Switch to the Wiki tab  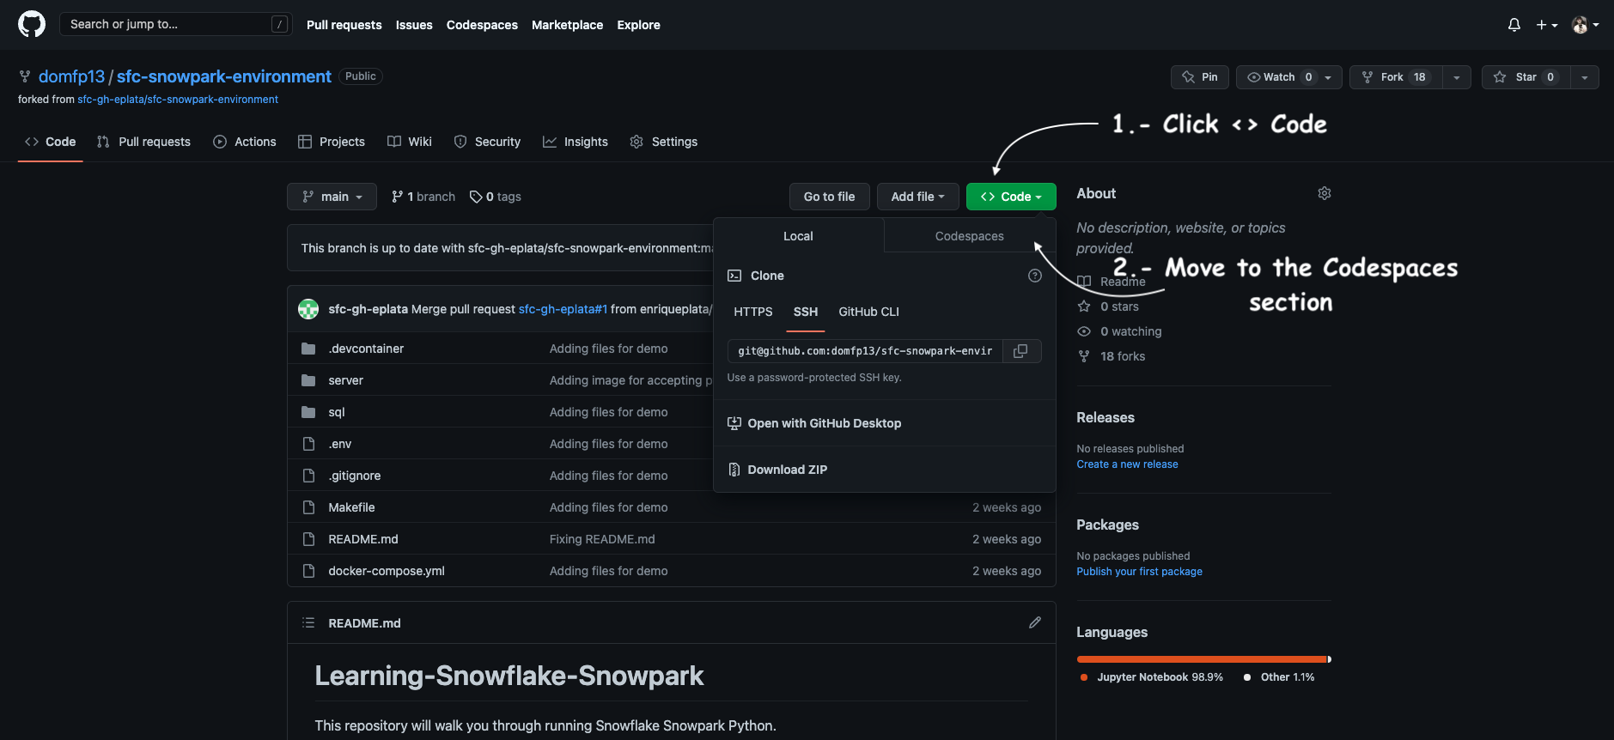[410, 142]
